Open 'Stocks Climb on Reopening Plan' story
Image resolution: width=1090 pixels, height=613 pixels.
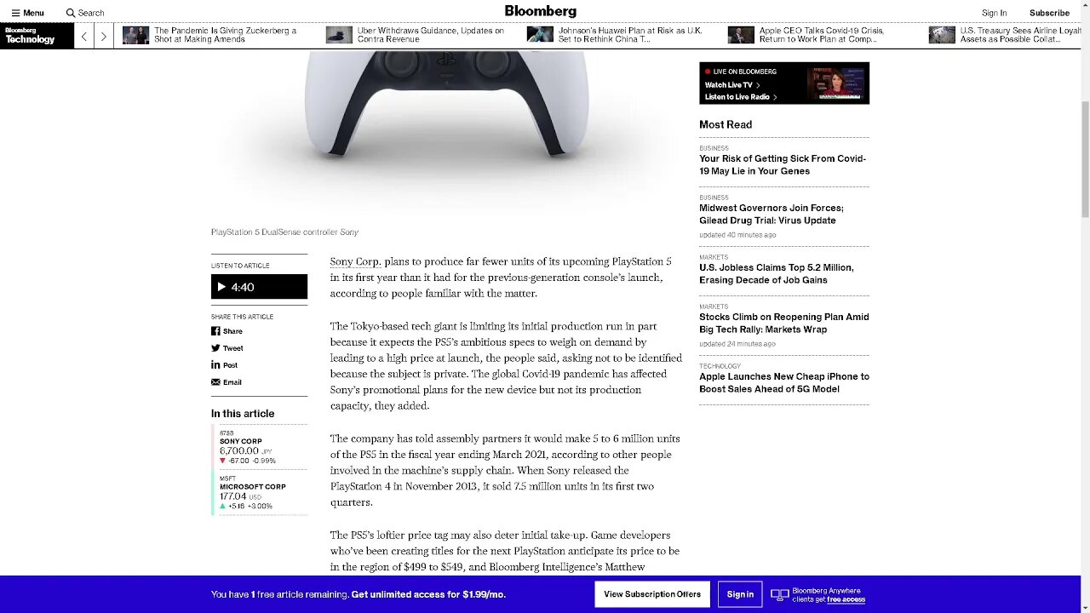(784, 323)
